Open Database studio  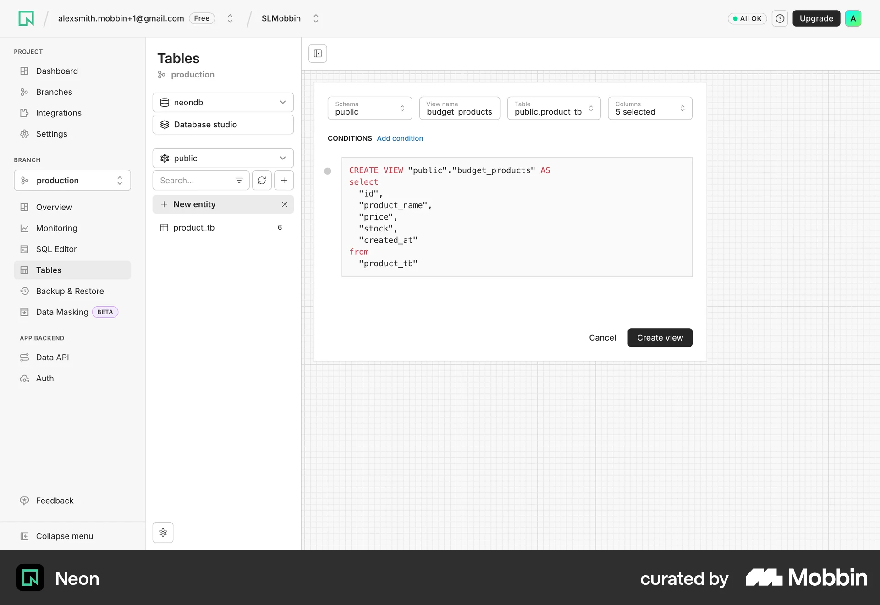click(223, 125)
